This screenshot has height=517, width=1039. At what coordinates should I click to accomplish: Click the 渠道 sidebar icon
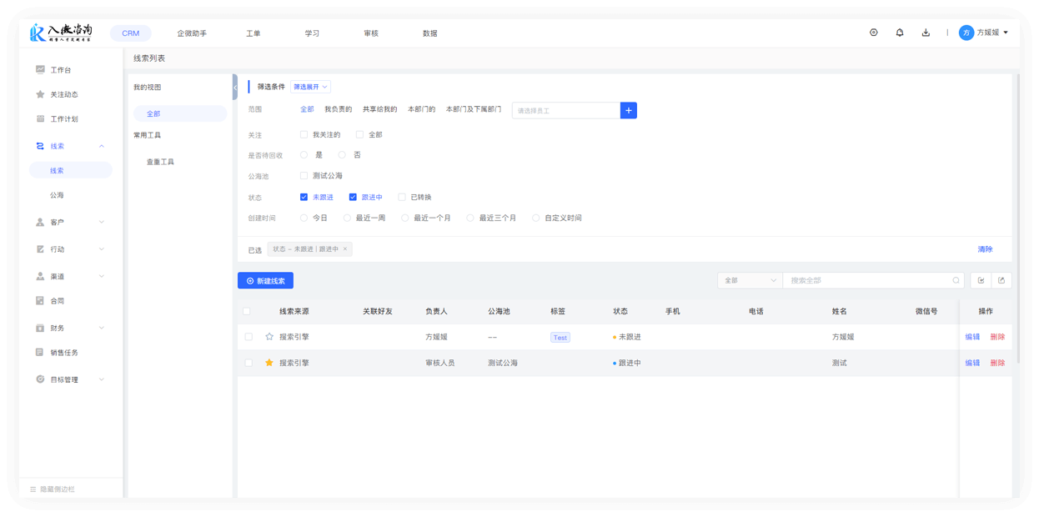click(40, 276)
